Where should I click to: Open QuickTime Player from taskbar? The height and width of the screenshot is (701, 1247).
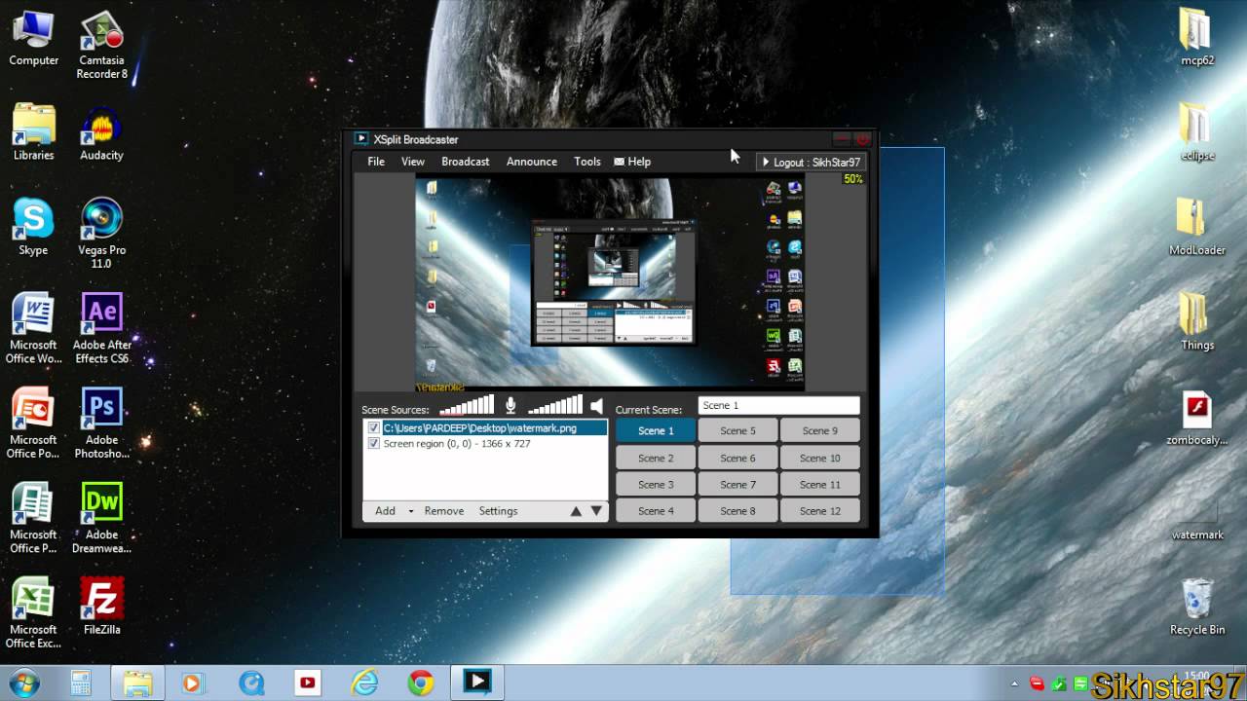click(x=251, y=683)
